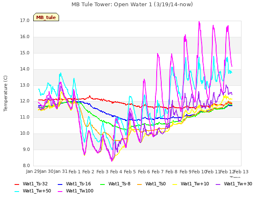Click the Feb 4 x-axis date label
This screenshot has width=266, height=199.
(116, 172)
